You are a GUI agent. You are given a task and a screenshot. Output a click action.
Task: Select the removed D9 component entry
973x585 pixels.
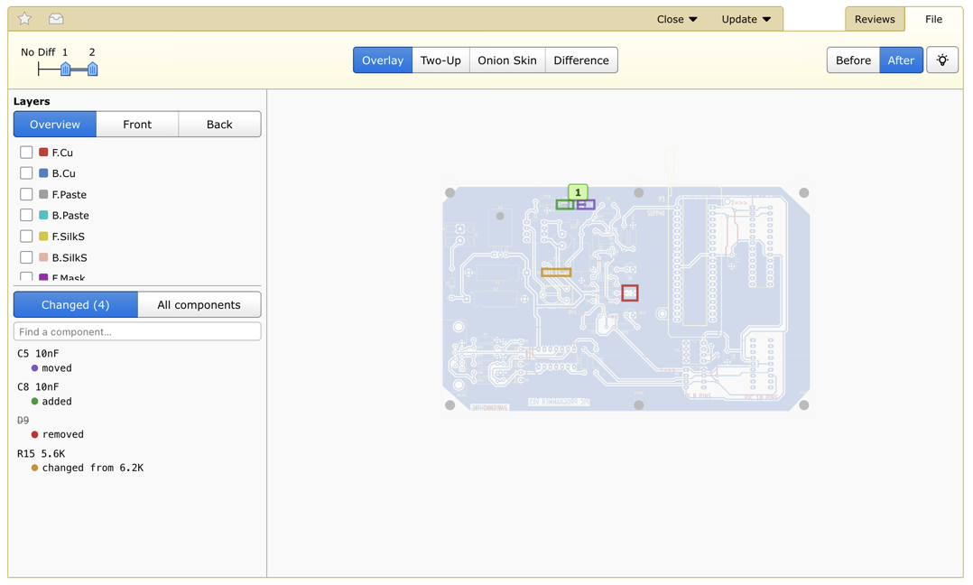tap(23, 420)
